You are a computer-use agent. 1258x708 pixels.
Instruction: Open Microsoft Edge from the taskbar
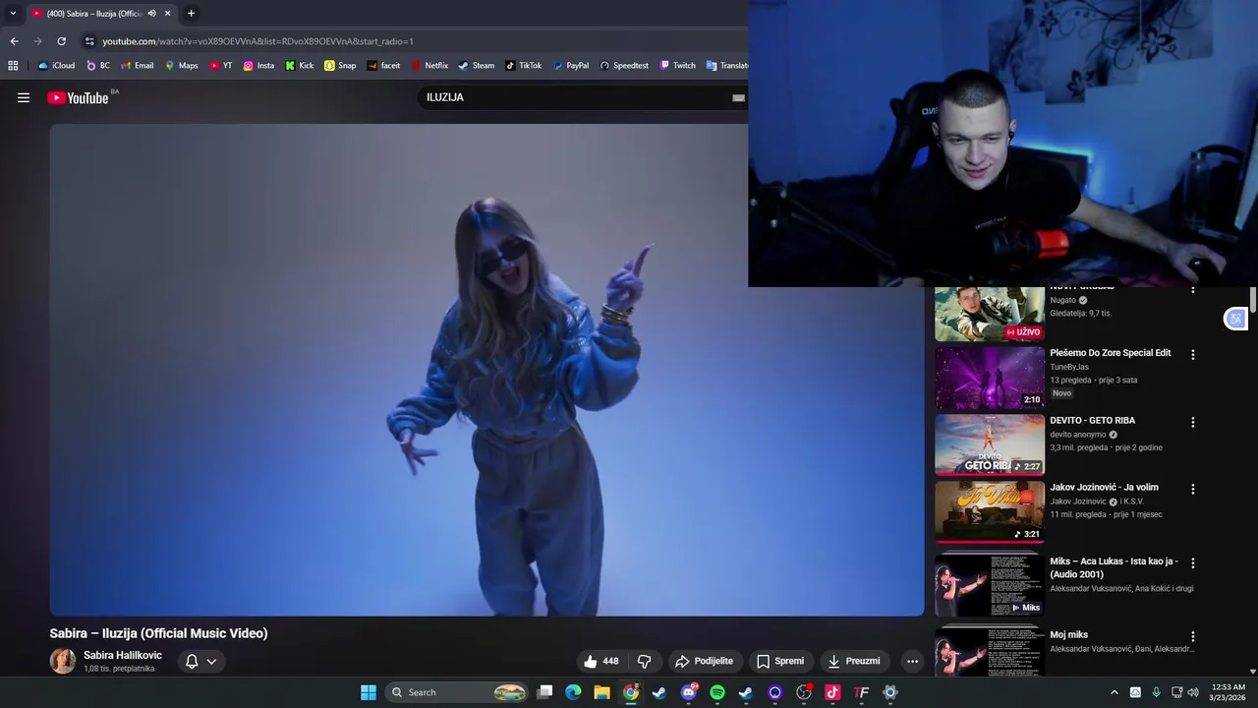(573, 692)
